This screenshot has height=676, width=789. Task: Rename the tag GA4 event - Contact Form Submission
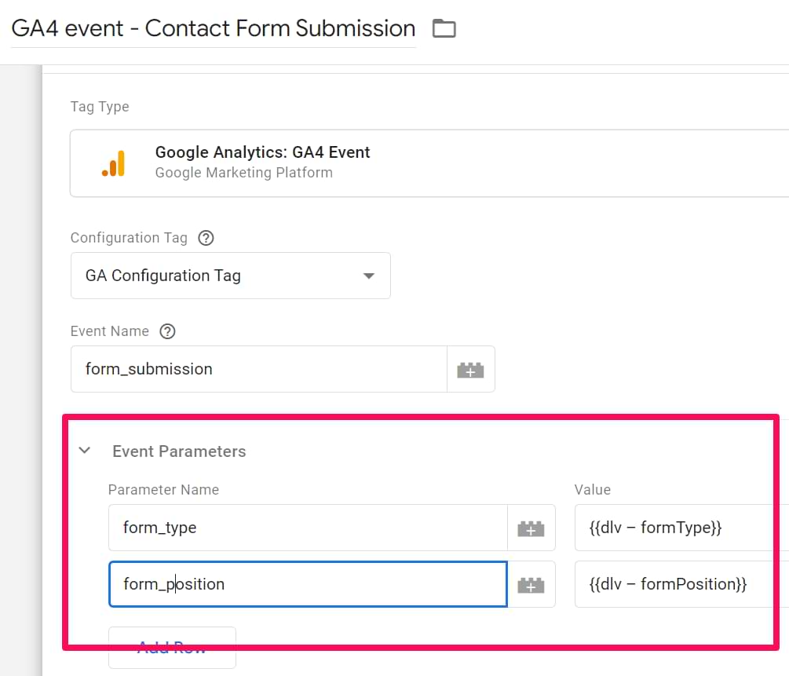click(x=212, y=27)
